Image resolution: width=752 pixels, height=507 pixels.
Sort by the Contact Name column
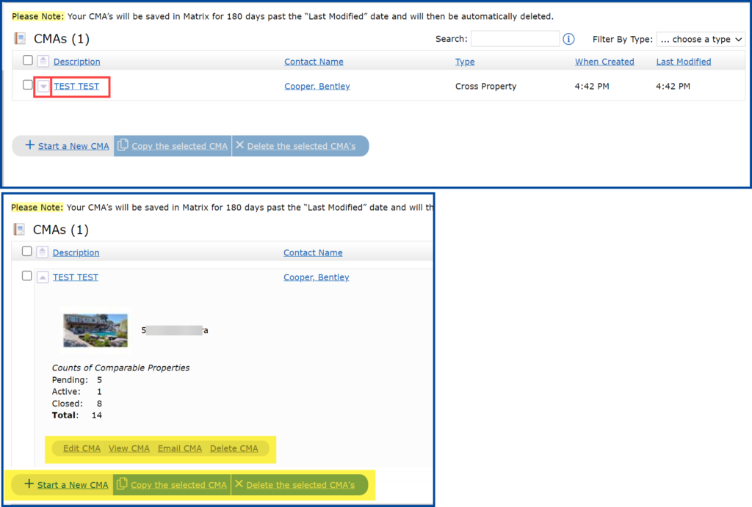pyautogui.click(x=314, y=62)
